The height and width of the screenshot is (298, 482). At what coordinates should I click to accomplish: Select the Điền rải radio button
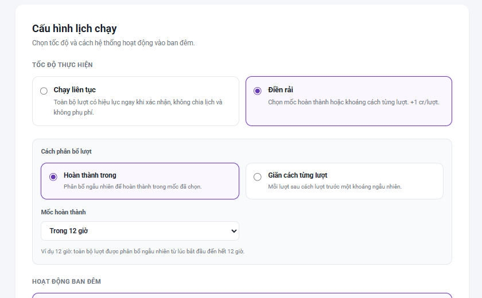(257, 91)
